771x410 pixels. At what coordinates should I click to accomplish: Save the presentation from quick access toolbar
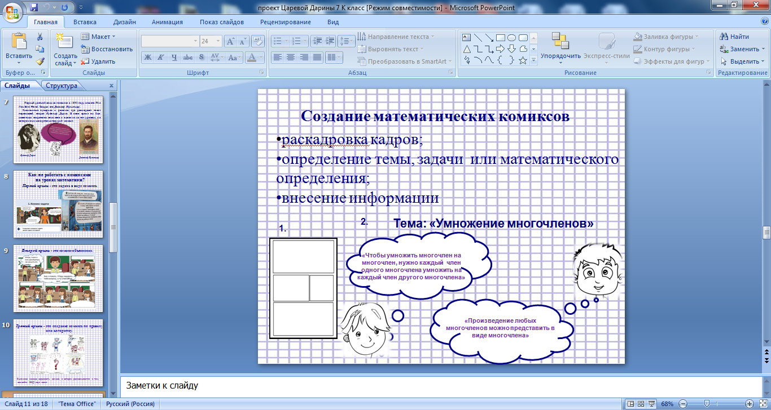coord(34,8)
